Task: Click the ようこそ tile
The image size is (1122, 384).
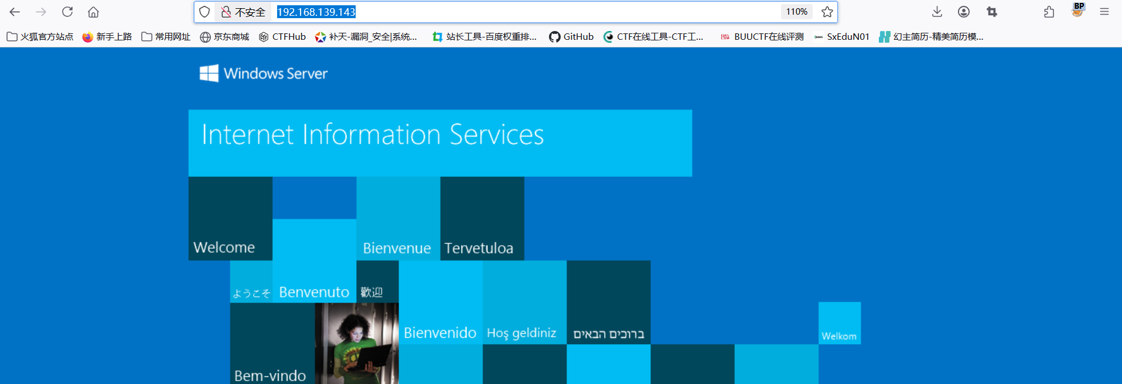Action: (251, 282)
